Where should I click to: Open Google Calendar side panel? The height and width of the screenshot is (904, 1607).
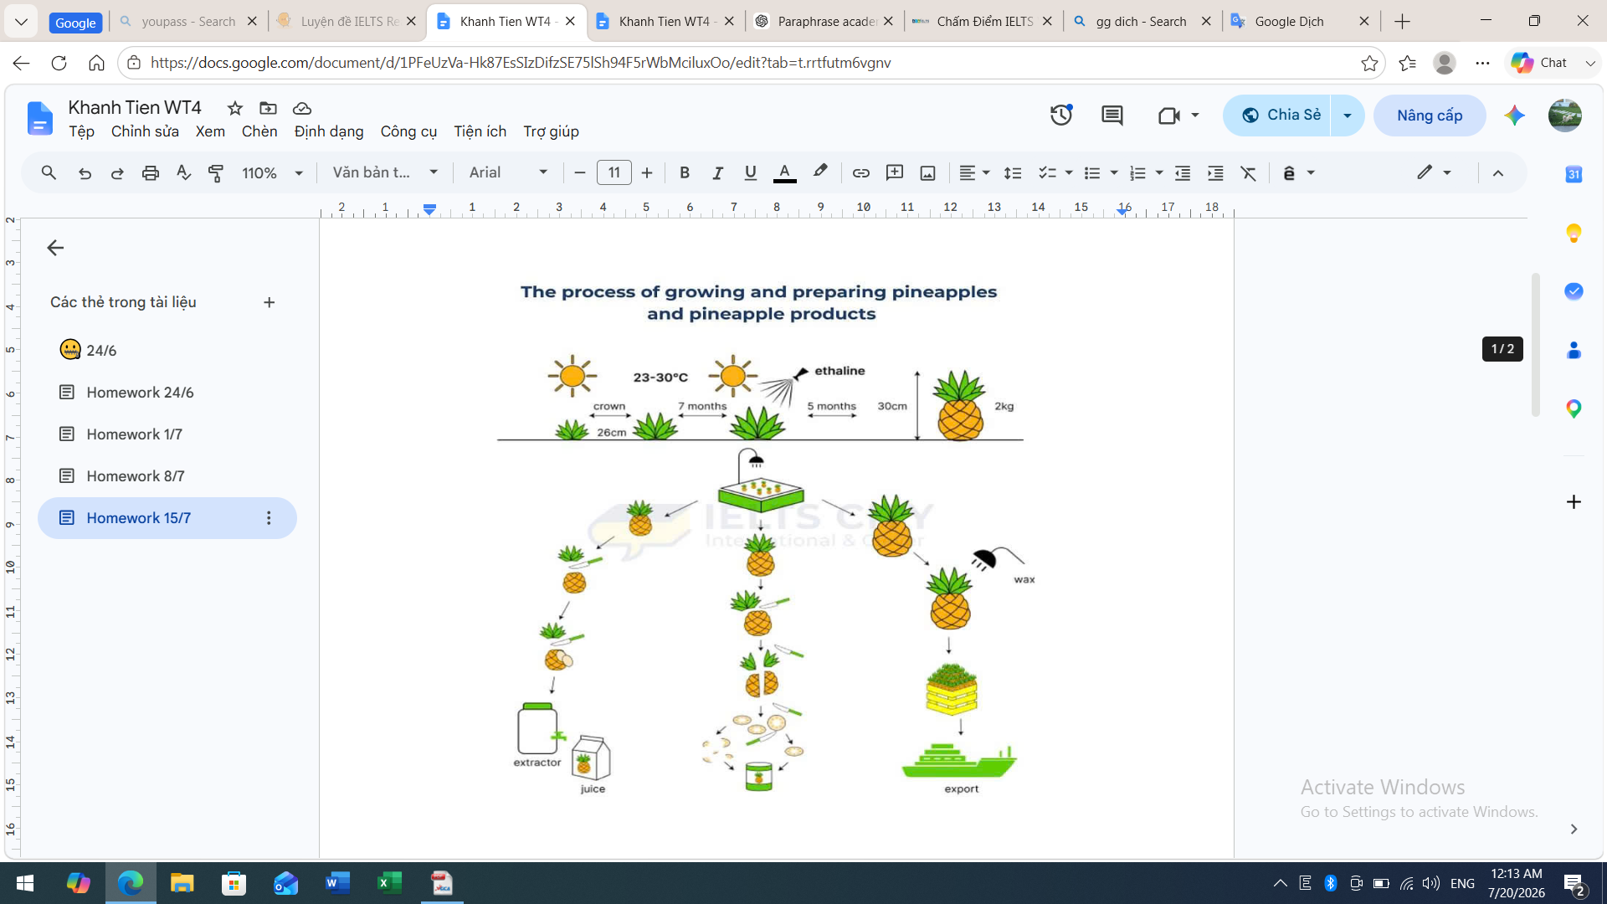pyautogui.click(x=1574, y=174)
